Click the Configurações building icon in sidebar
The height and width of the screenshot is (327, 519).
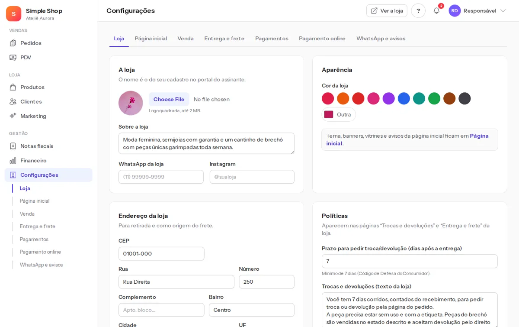click(13, 175)
